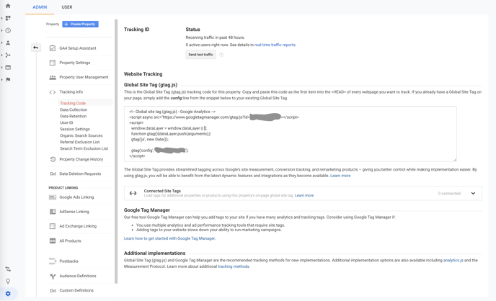Screen dimensions: 496x301
Task: Expand the Conversions section arrow in left rail
Action: pyautogui.click(x=2, y=80)
